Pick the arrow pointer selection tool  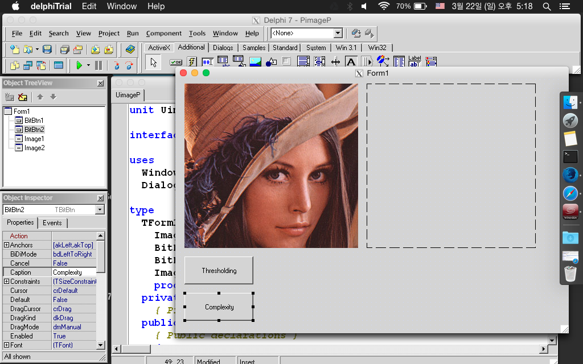click(153, 62)
